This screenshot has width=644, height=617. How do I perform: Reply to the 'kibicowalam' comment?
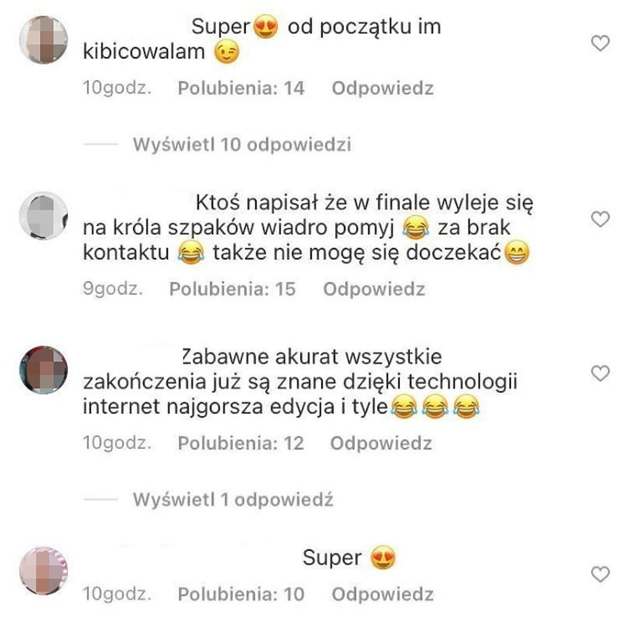(383, 88)
